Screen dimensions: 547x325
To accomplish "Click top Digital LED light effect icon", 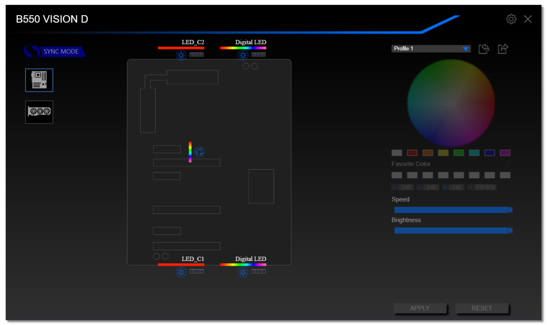I will [243, 55].
